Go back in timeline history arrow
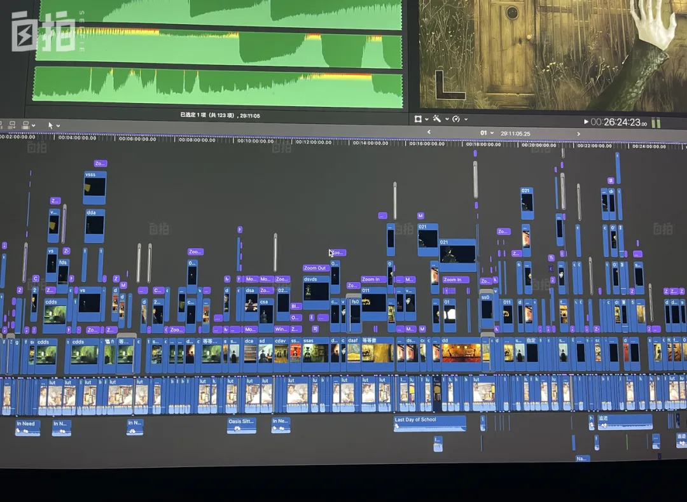This screenshot has width=687, height=502. (x=429, y=132)
